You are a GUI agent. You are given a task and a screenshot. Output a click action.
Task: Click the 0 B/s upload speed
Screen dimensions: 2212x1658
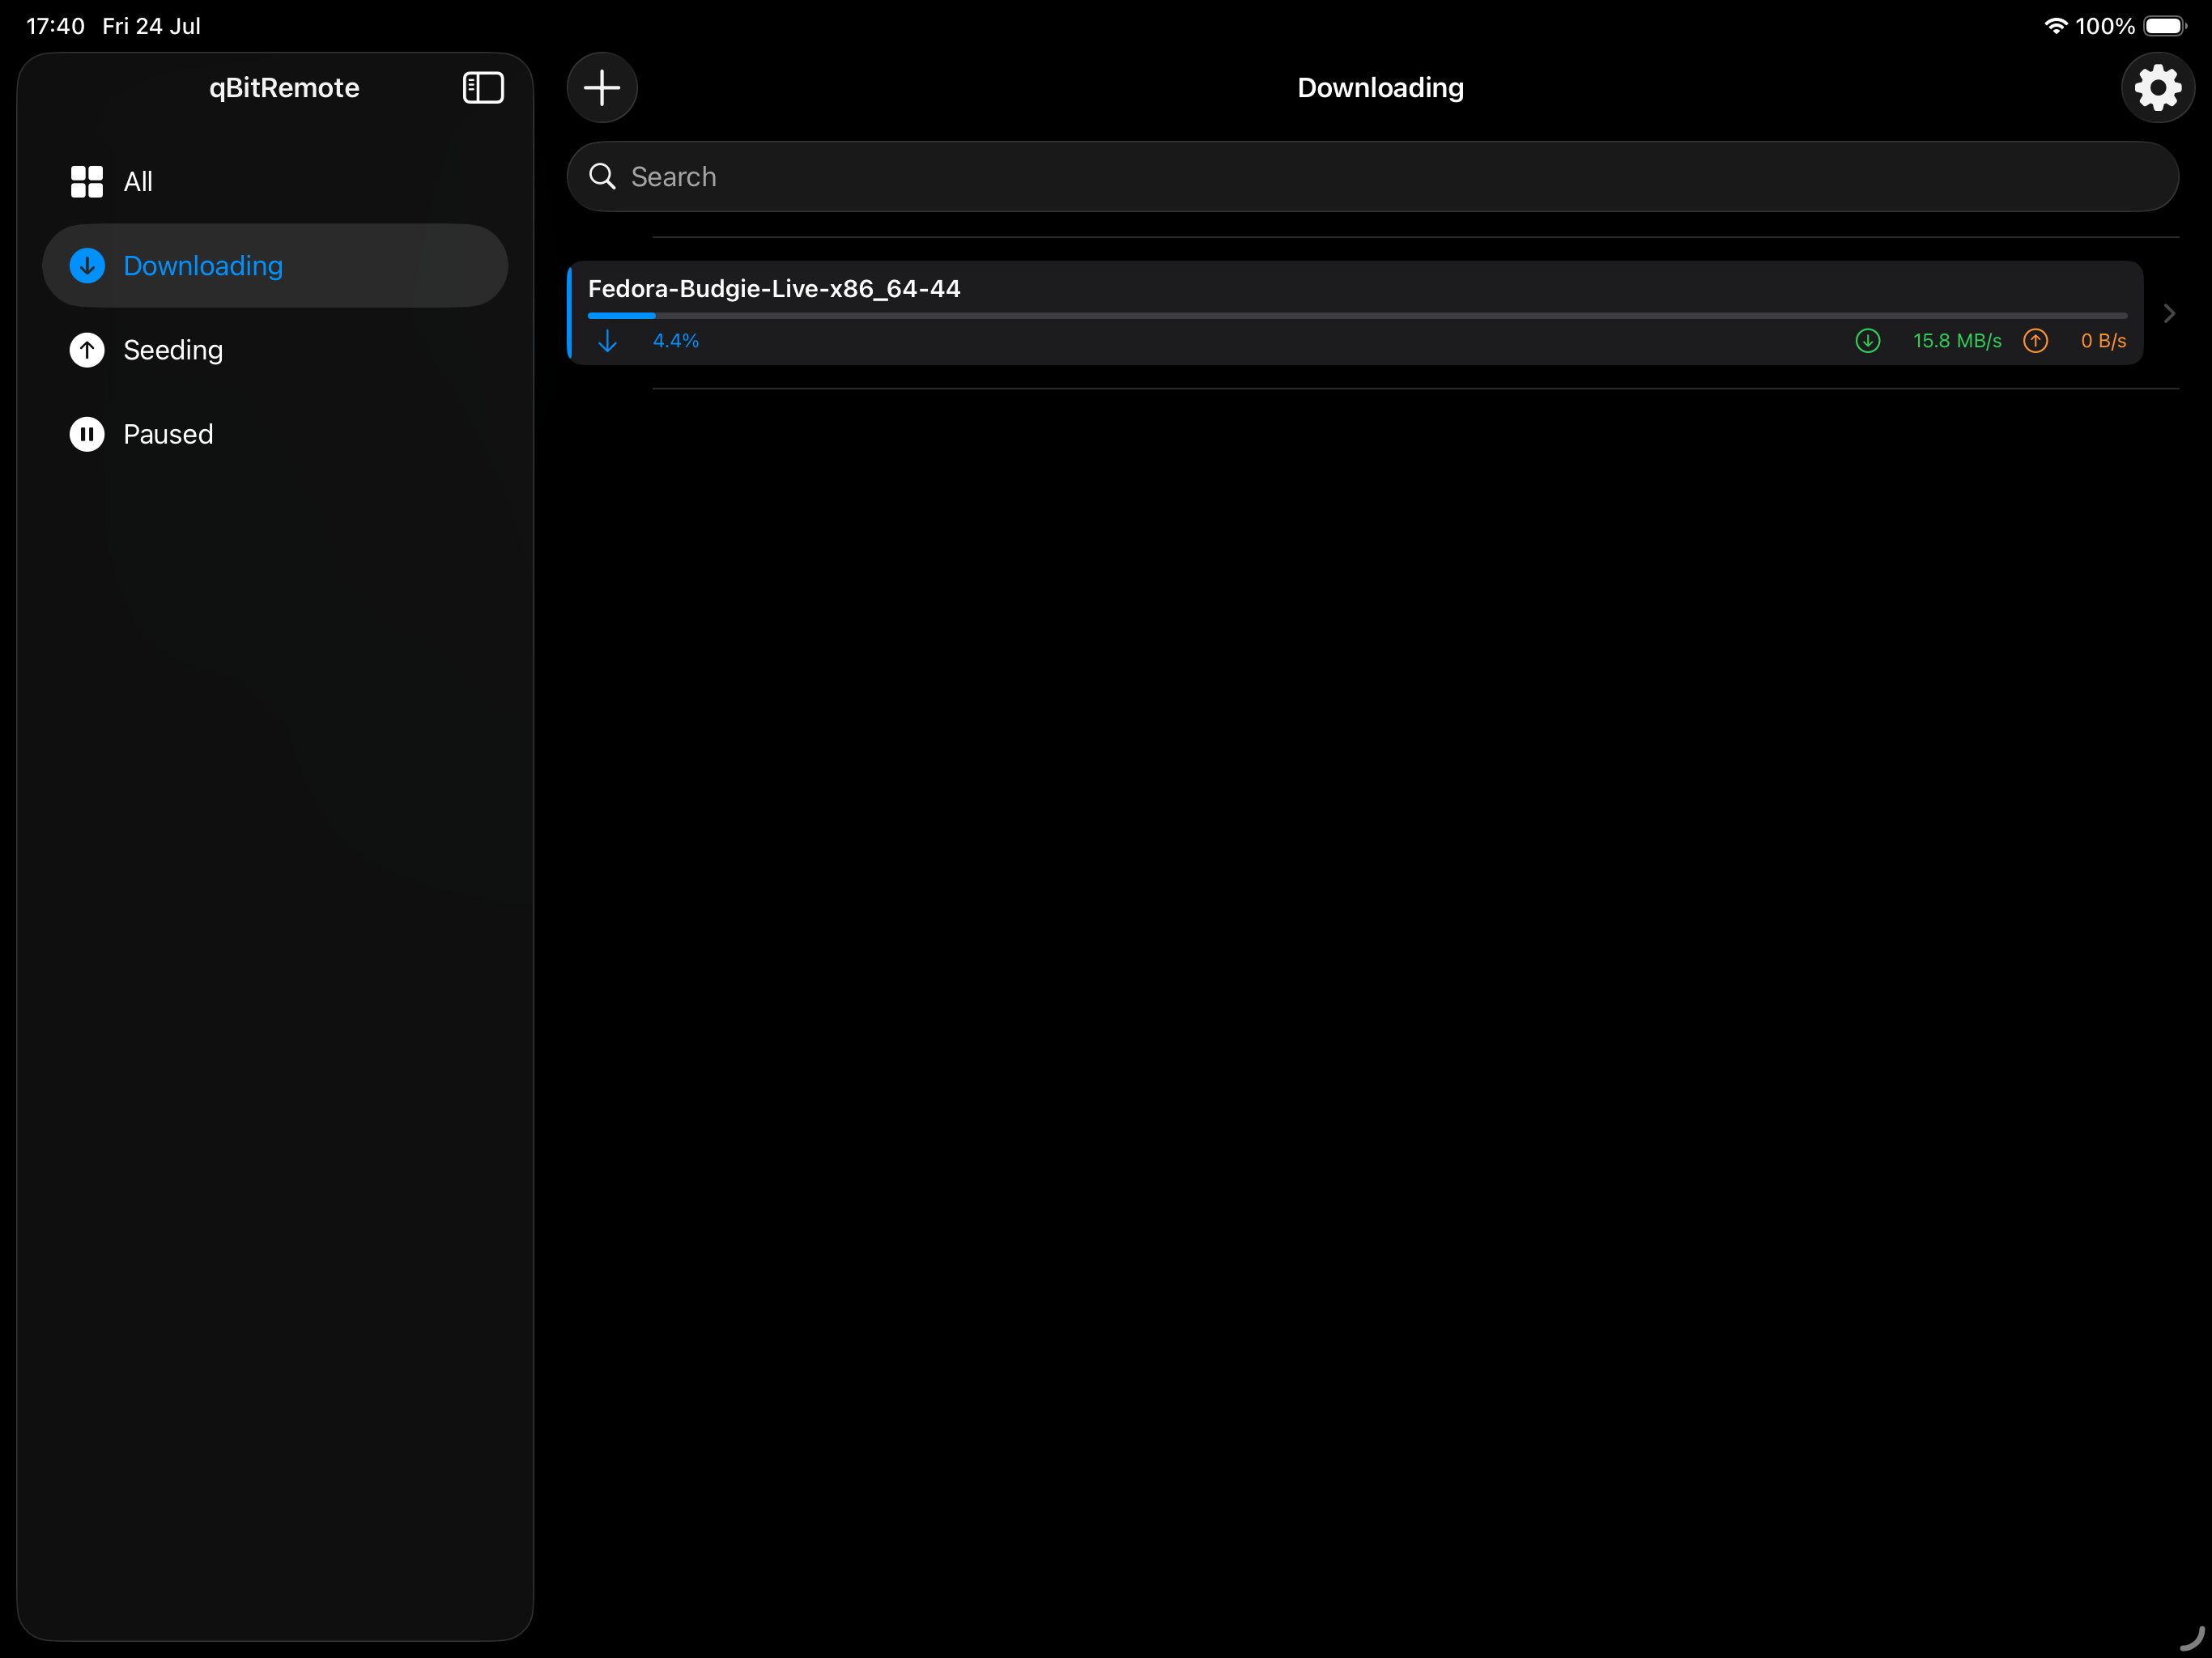pos(2103,341)
